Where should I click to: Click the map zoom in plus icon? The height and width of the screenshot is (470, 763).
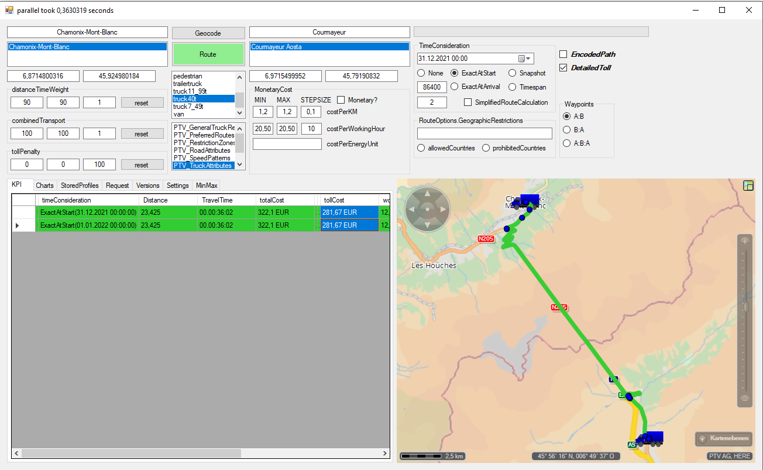pos(745,241)
